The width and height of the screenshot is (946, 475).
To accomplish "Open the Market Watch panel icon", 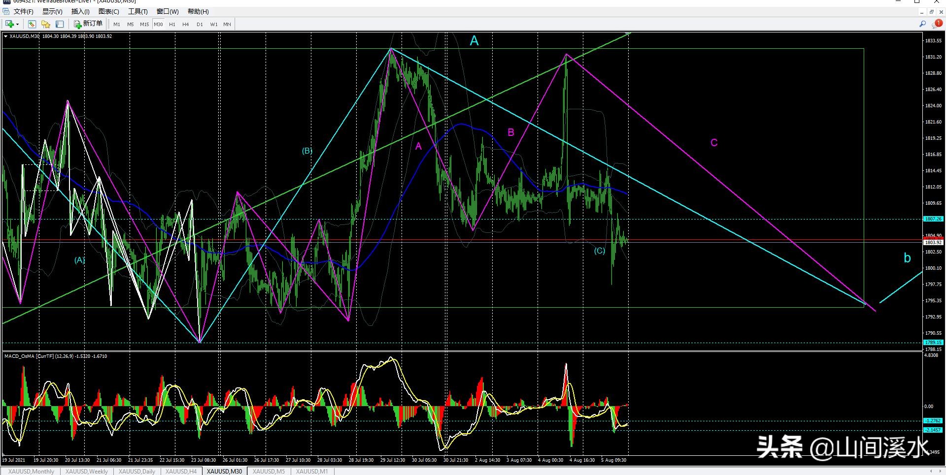I will click(x=32, y=24).
